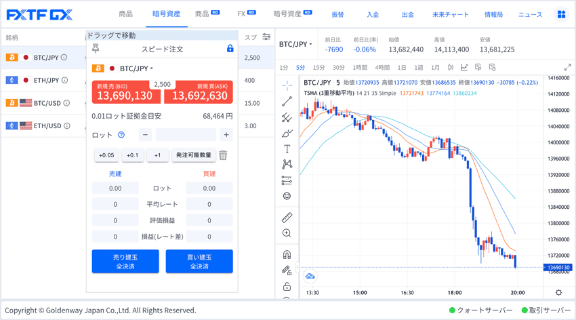This screenshot has height=320, width=576.
Task: Go to 出金 withdrawal menu
Action: coord(408,15)
